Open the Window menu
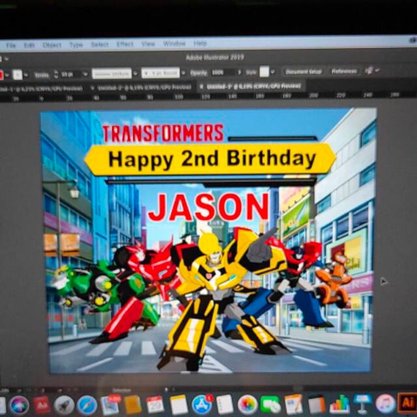Image resolution: width=417 pixels, height=417 pixels. point(174,44)
